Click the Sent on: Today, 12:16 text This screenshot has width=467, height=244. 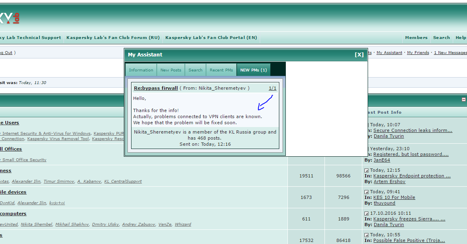(205, 144)
